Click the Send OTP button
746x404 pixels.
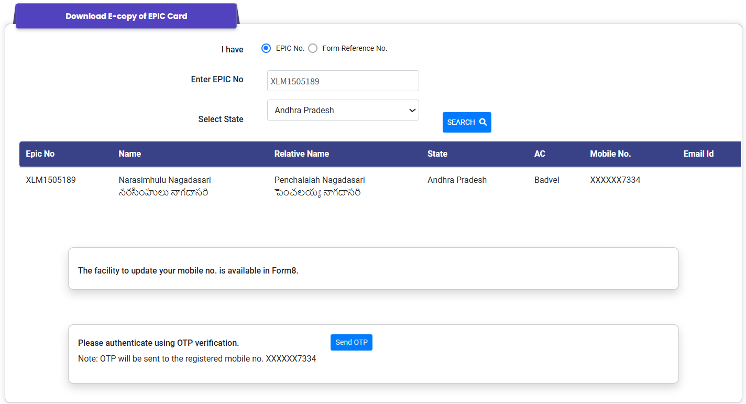pos(351,342)
